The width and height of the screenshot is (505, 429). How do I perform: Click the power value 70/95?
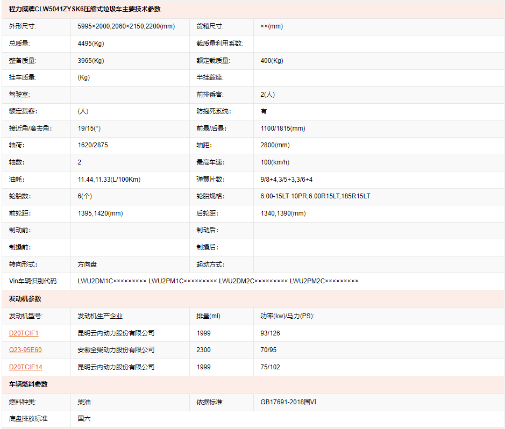pos(268,350)
